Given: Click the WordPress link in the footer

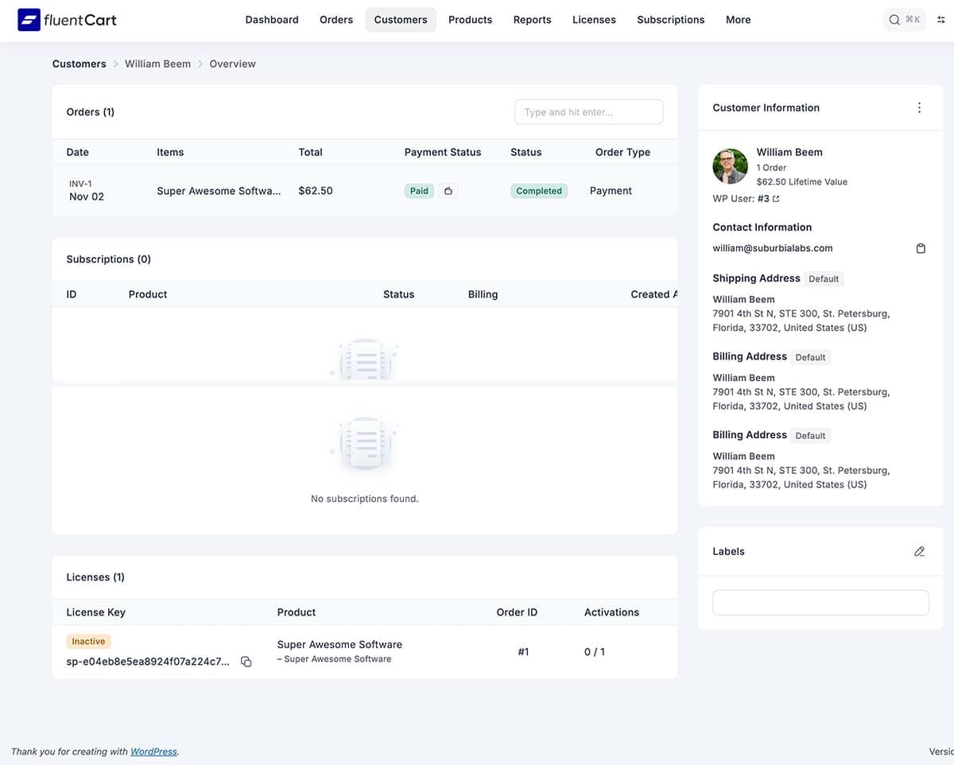Looking at the screenshot, I should click(153, 751).
